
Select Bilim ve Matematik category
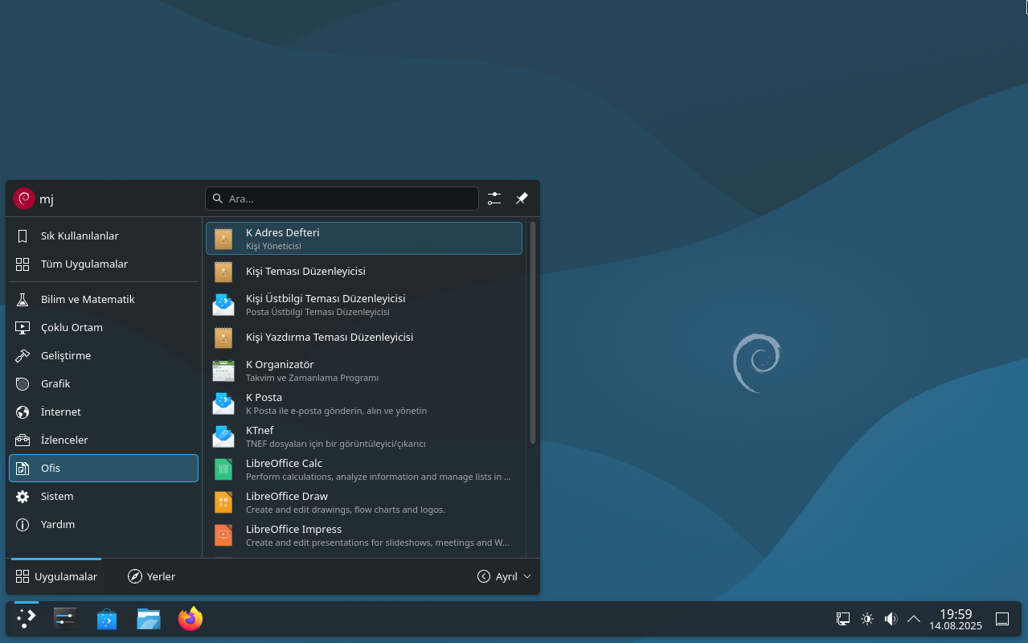[104, 300]
